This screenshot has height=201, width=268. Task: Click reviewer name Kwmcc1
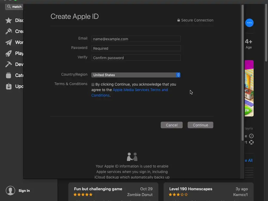click(x=240, y=195)
